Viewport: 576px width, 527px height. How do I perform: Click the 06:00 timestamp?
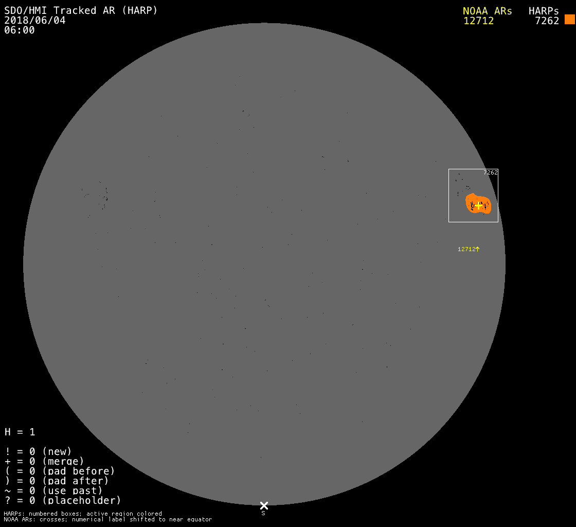tap(20, 30)
